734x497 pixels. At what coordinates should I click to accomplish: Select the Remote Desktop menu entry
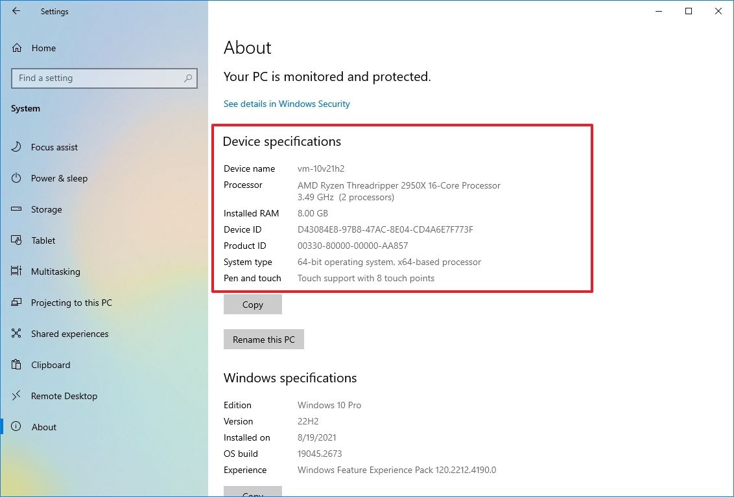[x=65, y=396]
